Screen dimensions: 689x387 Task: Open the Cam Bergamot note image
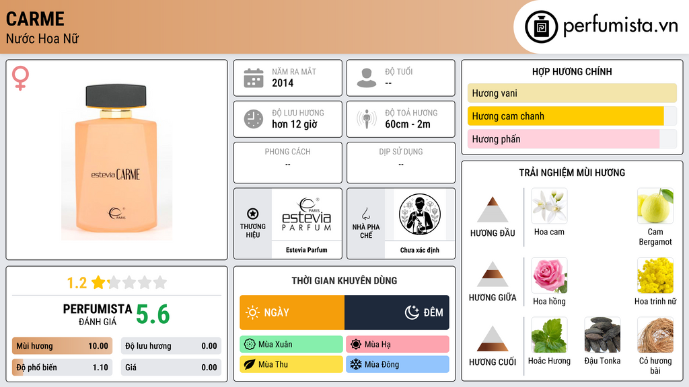pos(655,206)
